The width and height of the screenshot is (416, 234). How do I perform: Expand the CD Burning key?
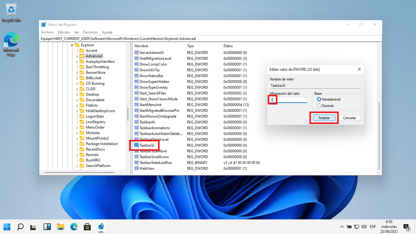point(77,83)
